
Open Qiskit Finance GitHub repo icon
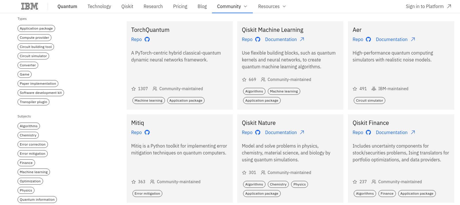(368, 132)
